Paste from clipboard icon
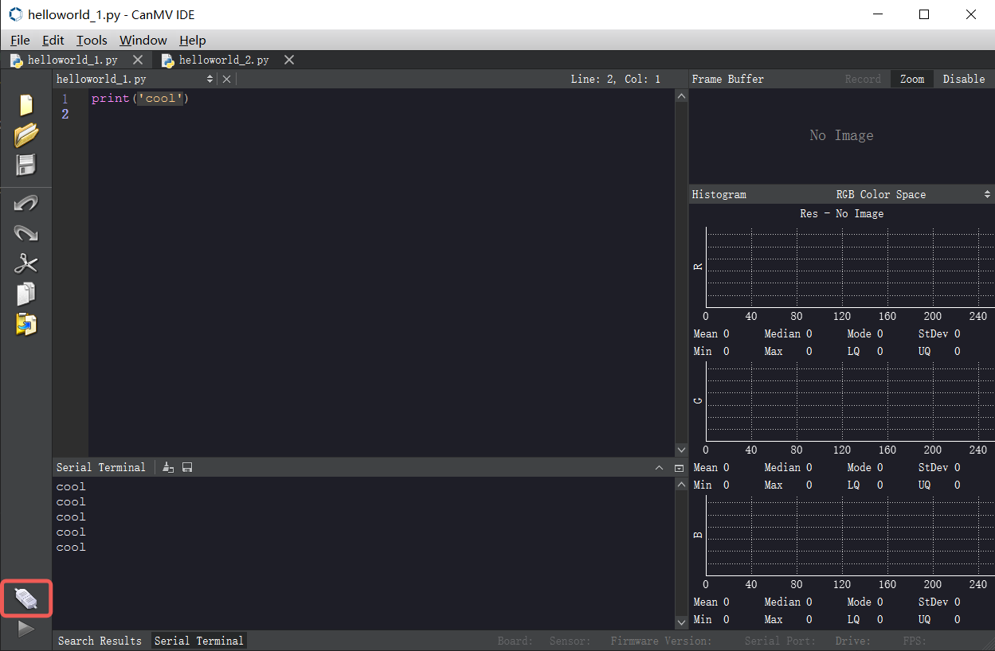Viewport: 995px width, 651px height. (x=26, y=324)
